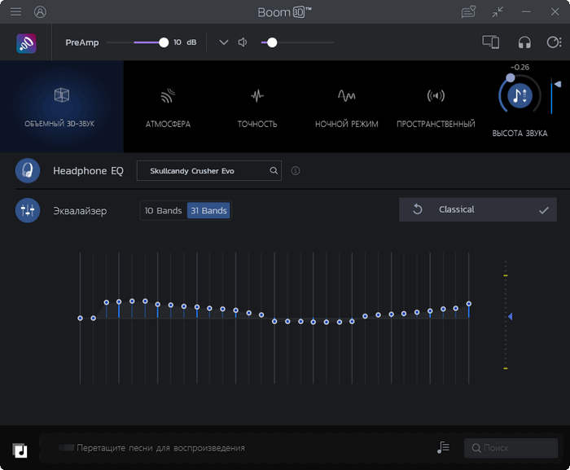Select the Ночной режим effect
The height and width of the screenshot is (470, 570).
(346, 108)
